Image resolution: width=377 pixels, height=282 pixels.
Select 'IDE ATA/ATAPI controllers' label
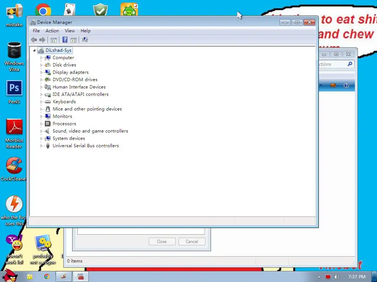coord(81,94)
